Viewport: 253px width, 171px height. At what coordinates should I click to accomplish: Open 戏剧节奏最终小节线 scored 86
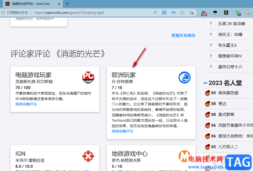pos(236,125)
